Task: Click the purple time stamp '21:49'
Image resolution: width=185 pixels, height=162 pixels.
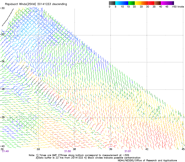Action: (5, 151)
